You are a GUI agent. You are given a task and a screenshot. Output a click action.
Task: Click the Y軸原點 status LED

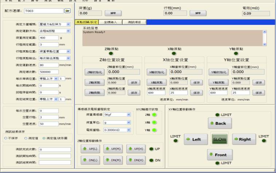(x=236, y=54)
